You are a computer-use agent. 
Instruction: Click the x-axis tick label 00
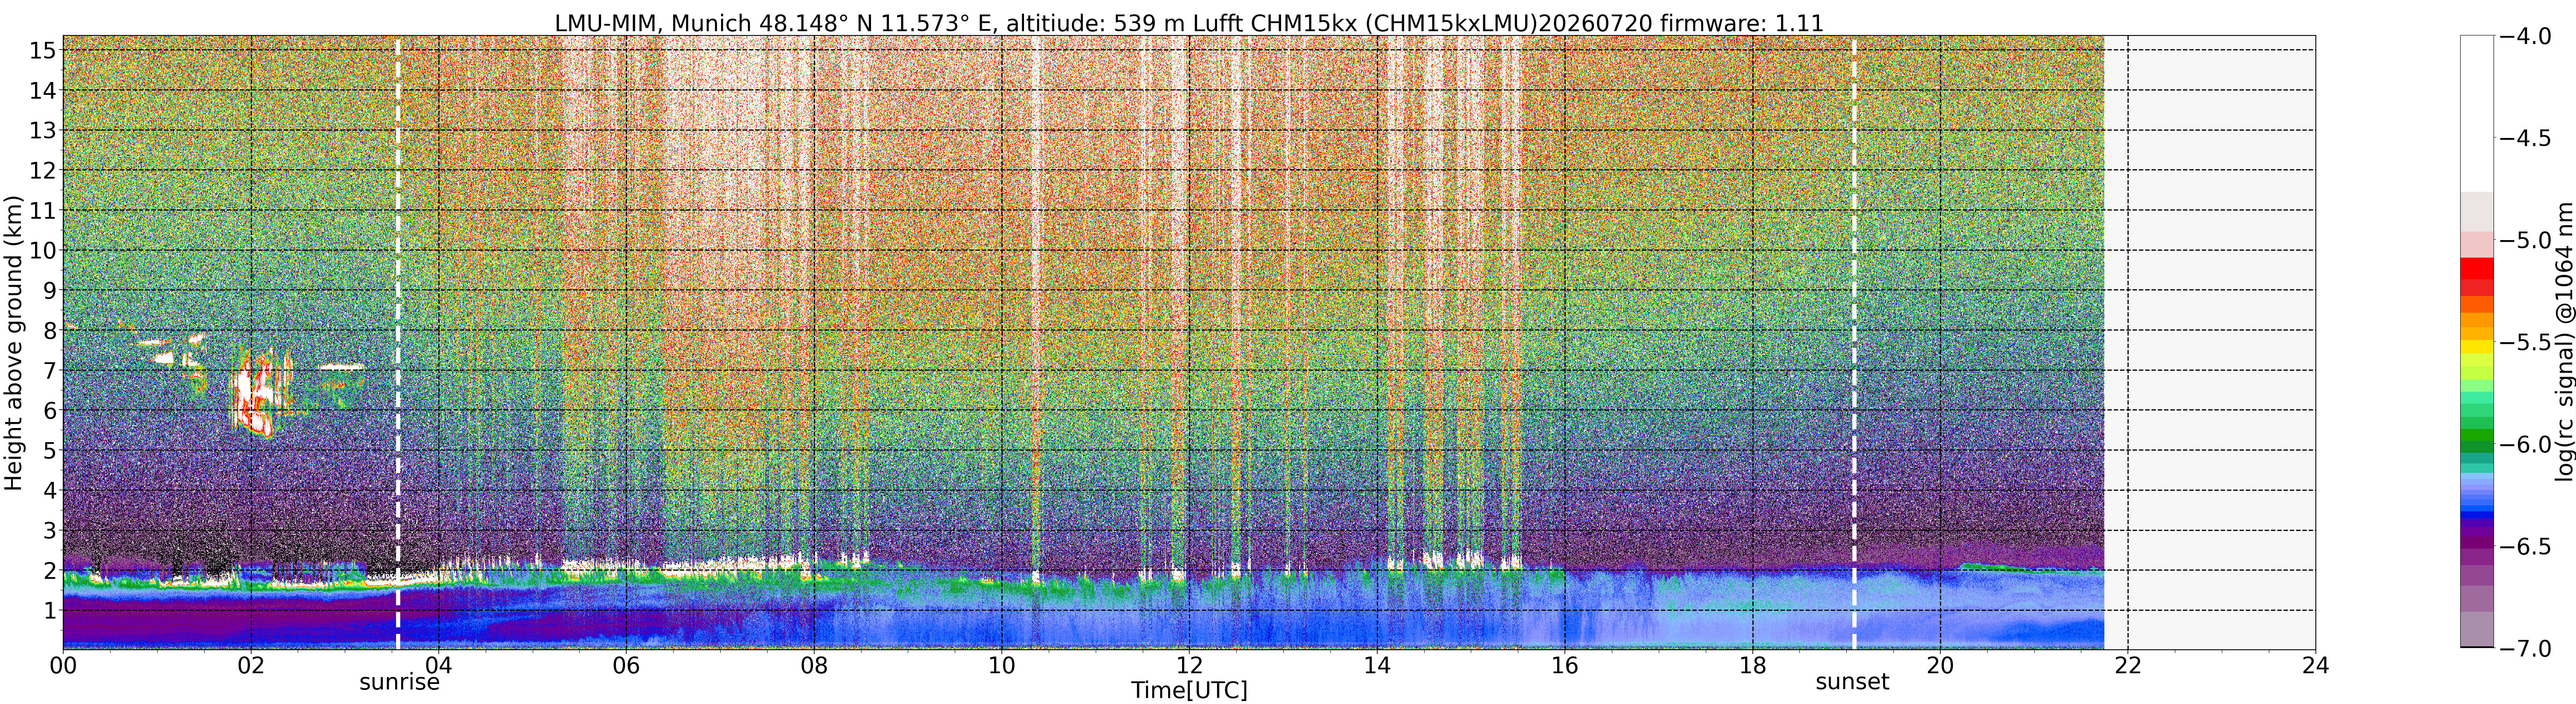point(63,666)
